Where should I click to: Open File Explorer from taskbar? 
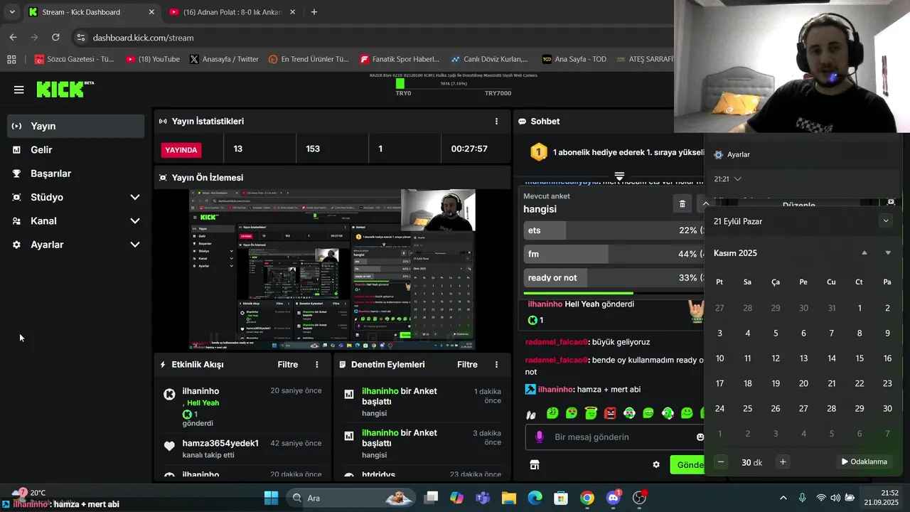[x=508, y=498]
